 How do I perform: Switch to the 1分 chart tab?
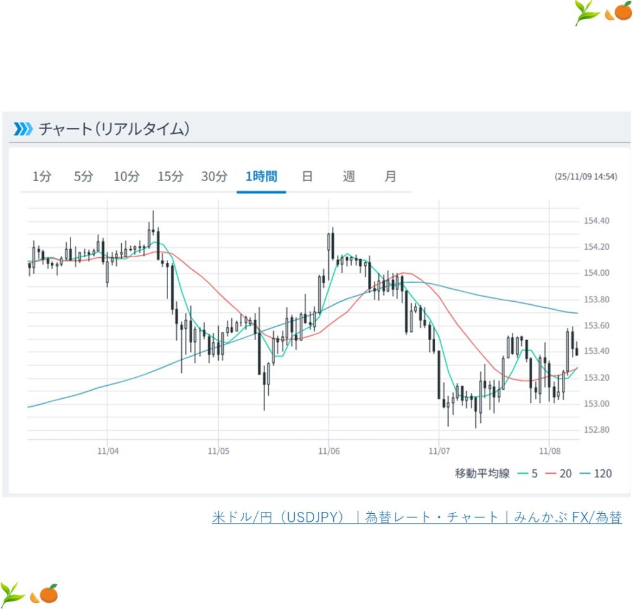(x=41, y=176)
